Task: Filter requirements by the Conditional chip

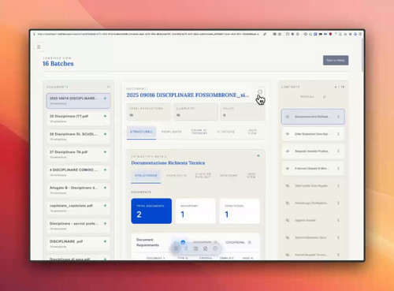Action: click(x=238, y=242)
